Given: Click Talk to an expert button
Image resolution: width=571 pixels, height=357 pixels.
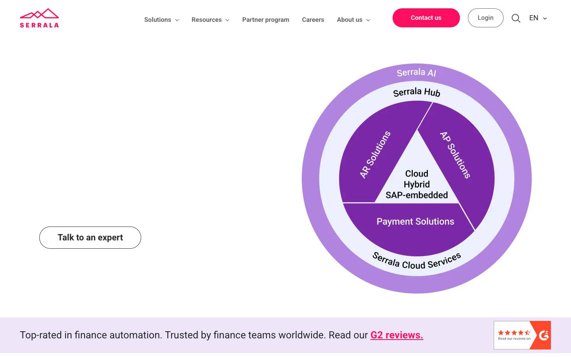Looking at the screenshot, I should 90,238.
